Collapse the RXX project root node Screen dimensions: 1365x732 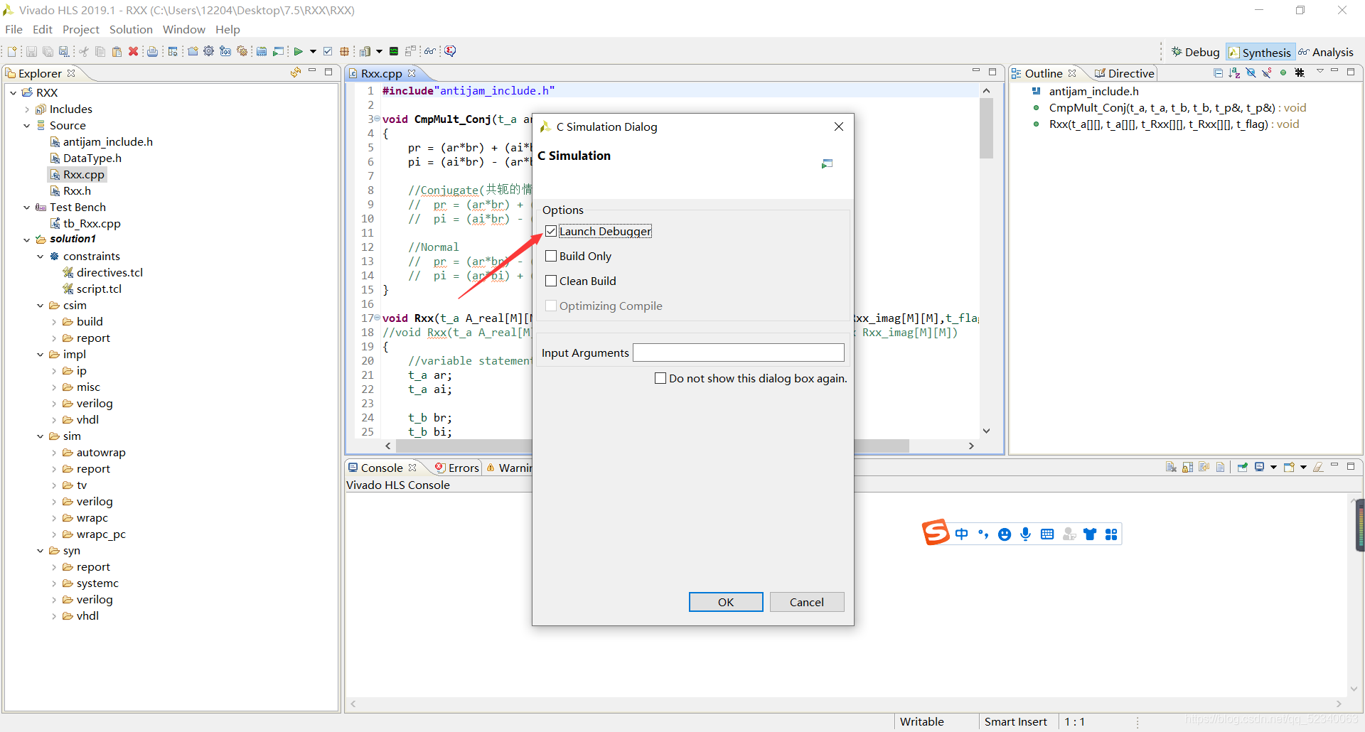point(13,92)
